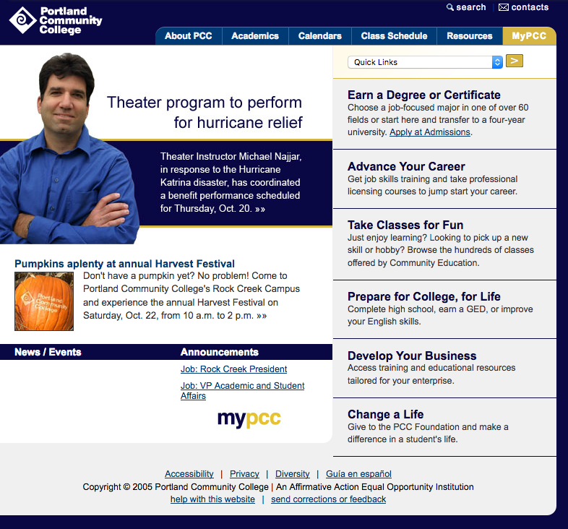The image size is (568, 529).
Task: Click Prepare for College, for Life heading
Action: 423,296
